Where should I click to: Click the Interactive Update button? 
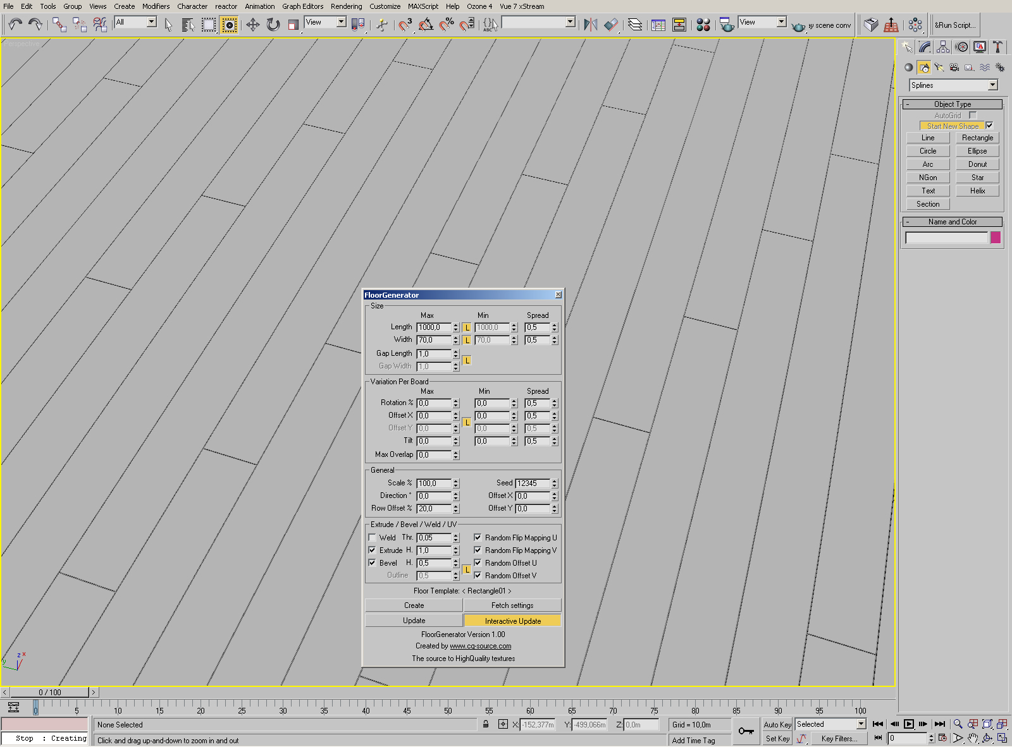[512, 621]
